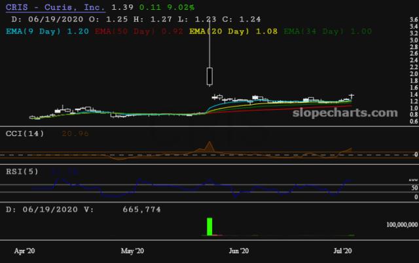This screenshot has height=263, width=419.
Task: Select the EMA(9 Day) indicator label
Action: [38, 30]
